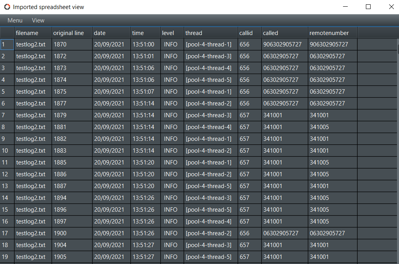The width and height of the screenshot is (399, 264).
Task: Open the View menu
Action: coord(38,20)
